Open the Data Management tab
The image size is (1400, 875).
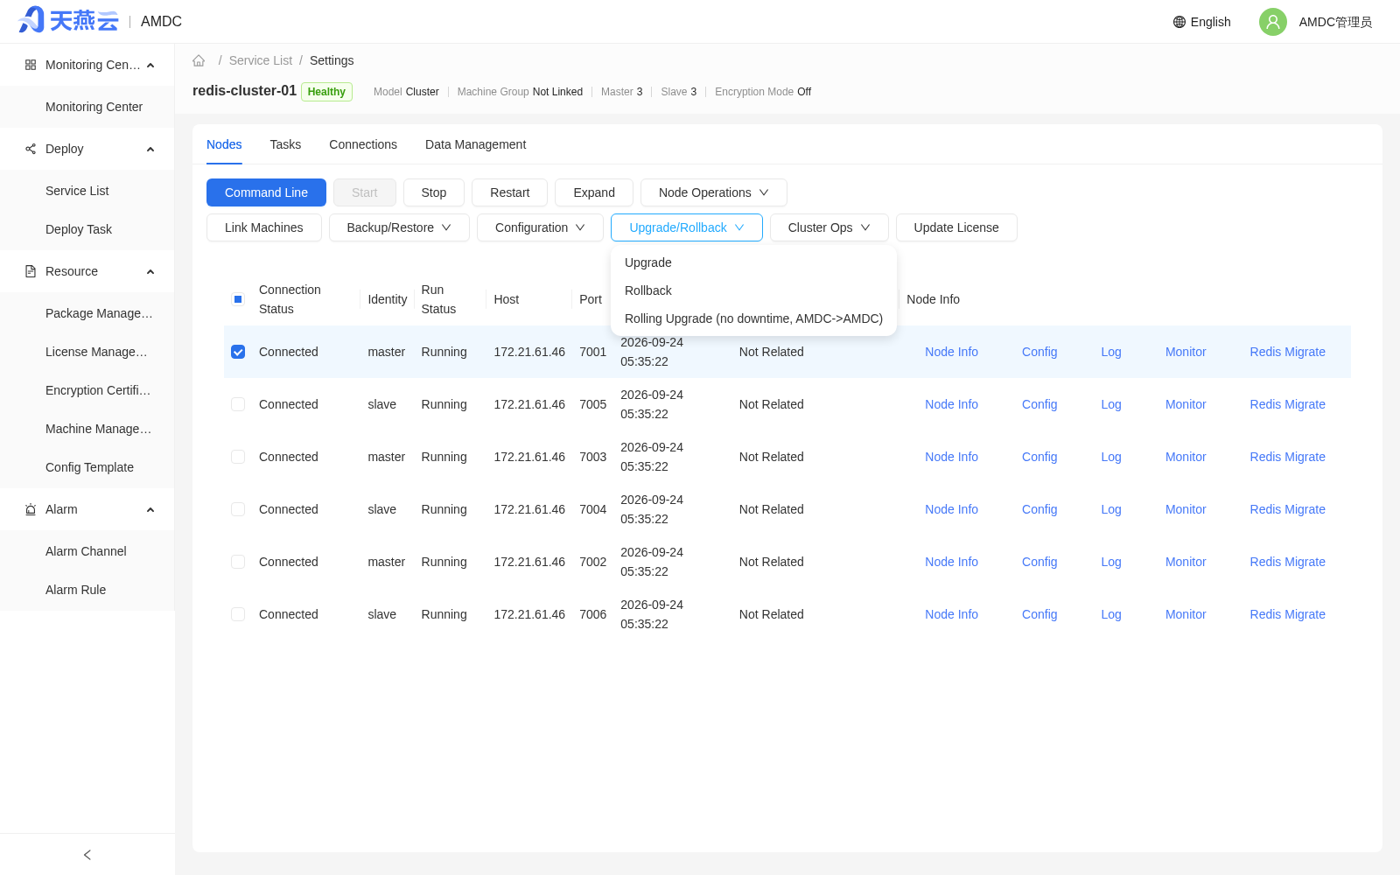[475, 144]
